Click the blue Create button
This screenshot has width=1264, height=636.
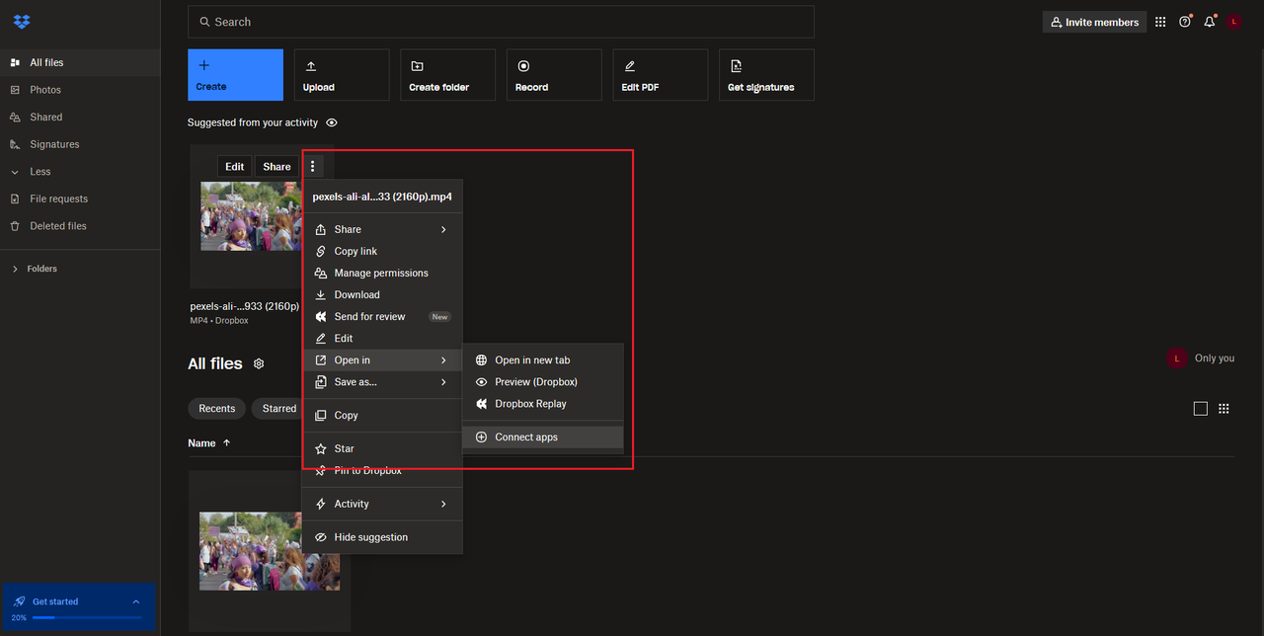[x=235, y=75]
